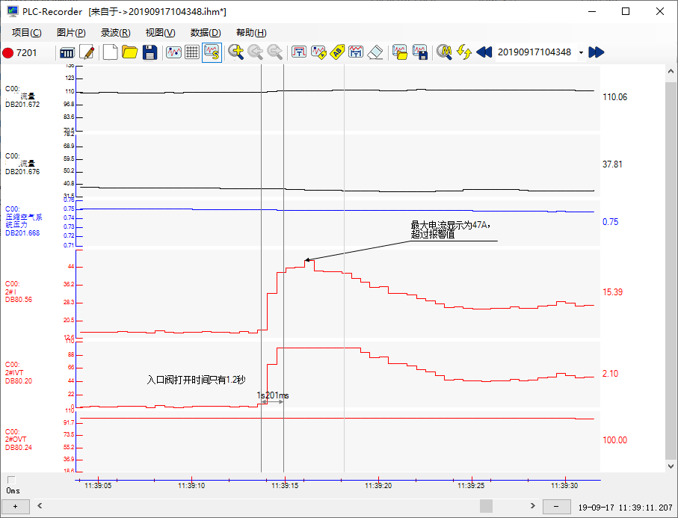Image resolution: width=678 pixels, height=518 pixels.
Task: Open the 帮助(H) menu
Action: (x=250, y=33)
